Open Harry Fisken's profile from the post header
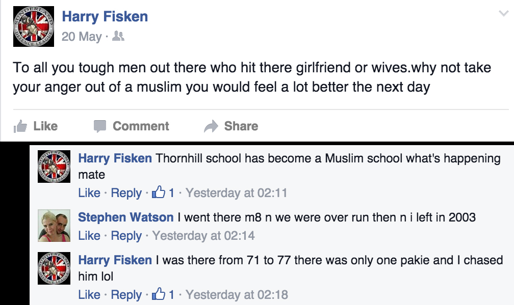Viewport: 514px width, 305px height. [x=105, y=16]
